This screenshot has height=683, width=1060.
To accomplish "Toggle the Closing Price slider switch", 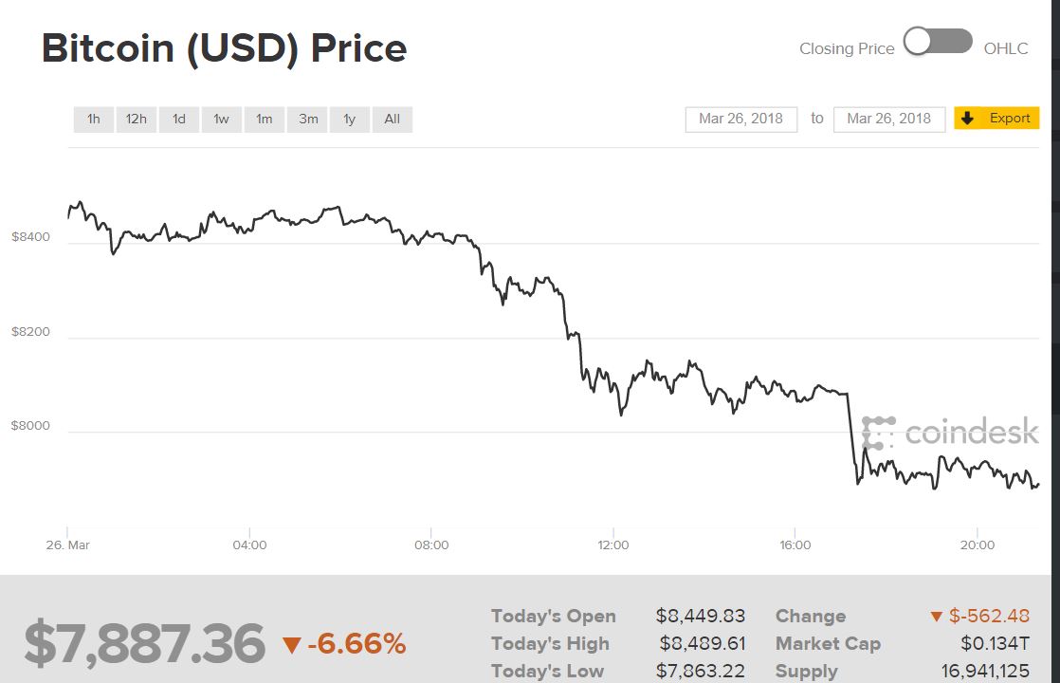I will click(939, 41).
